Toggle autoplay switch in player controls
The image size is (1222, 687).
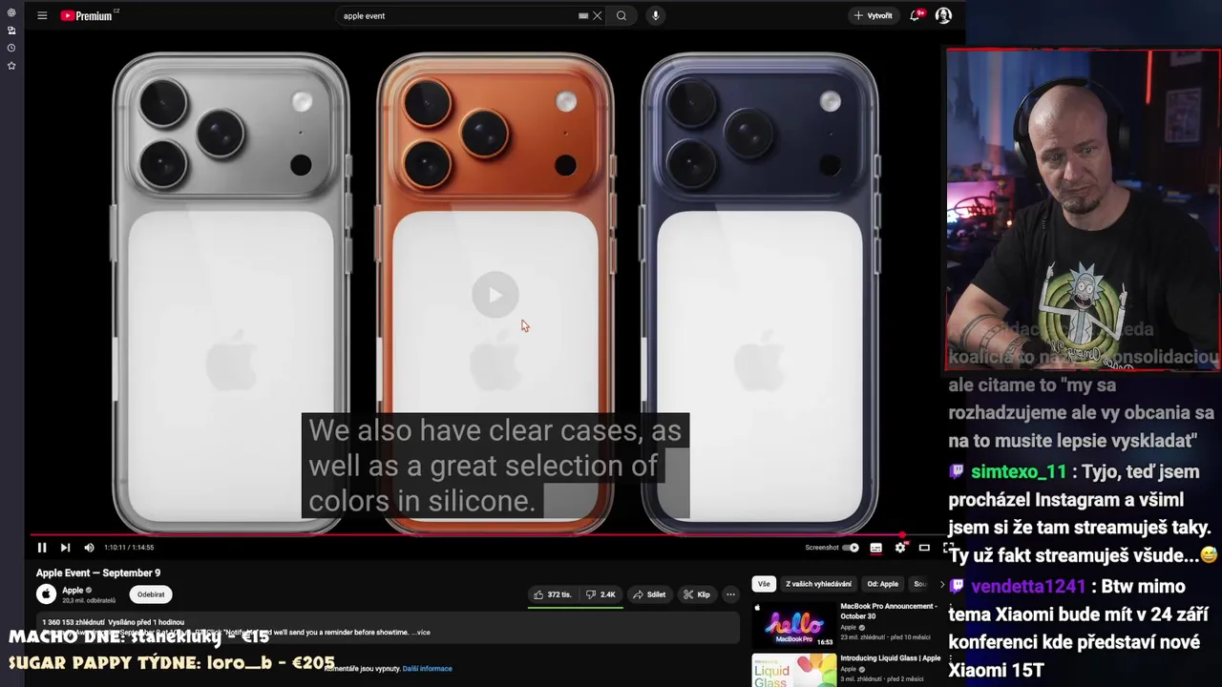pos(851,548)
